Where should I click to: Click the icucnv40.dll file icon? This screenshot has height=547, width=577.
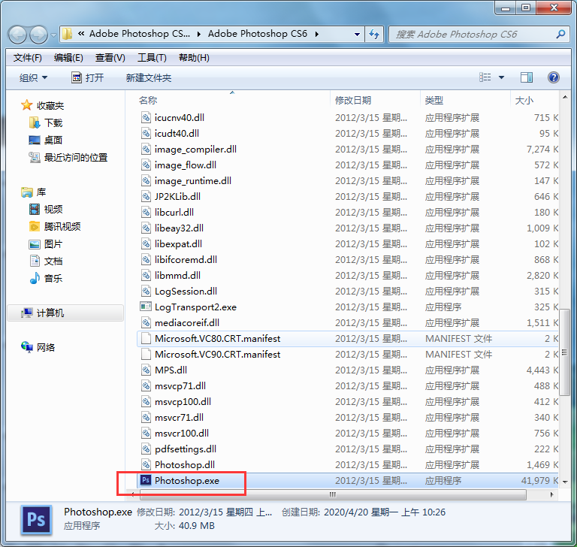click(146, 117)
